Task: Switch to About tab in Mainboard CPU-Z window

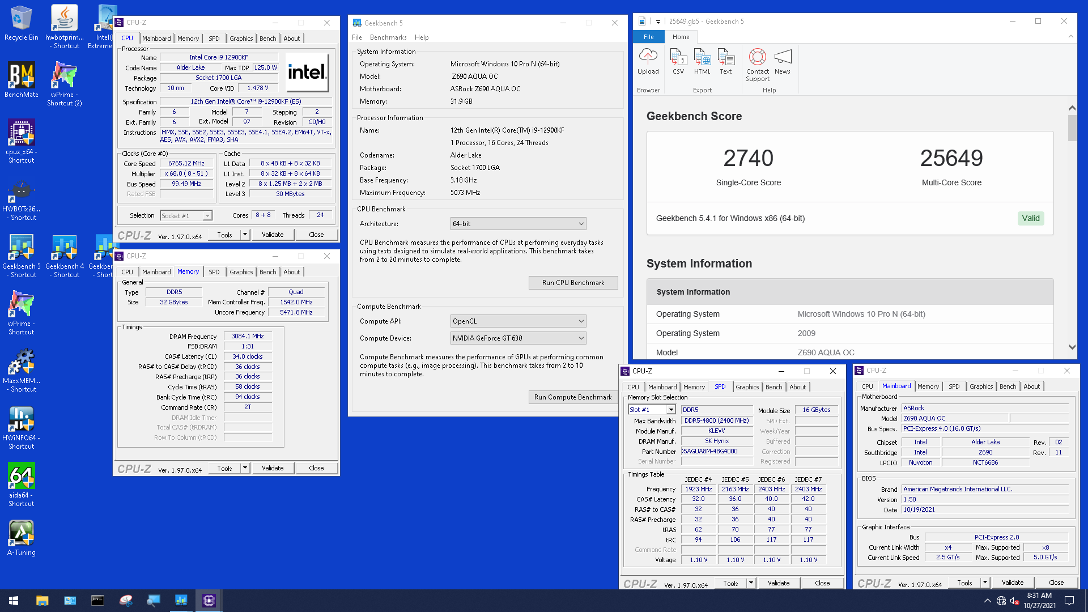Action: coord(1031,386)
